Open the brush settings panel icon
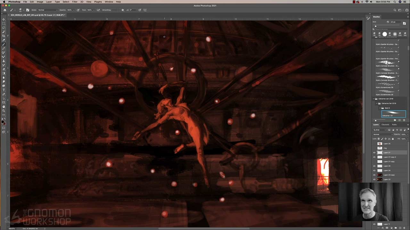 click(28, 10)
